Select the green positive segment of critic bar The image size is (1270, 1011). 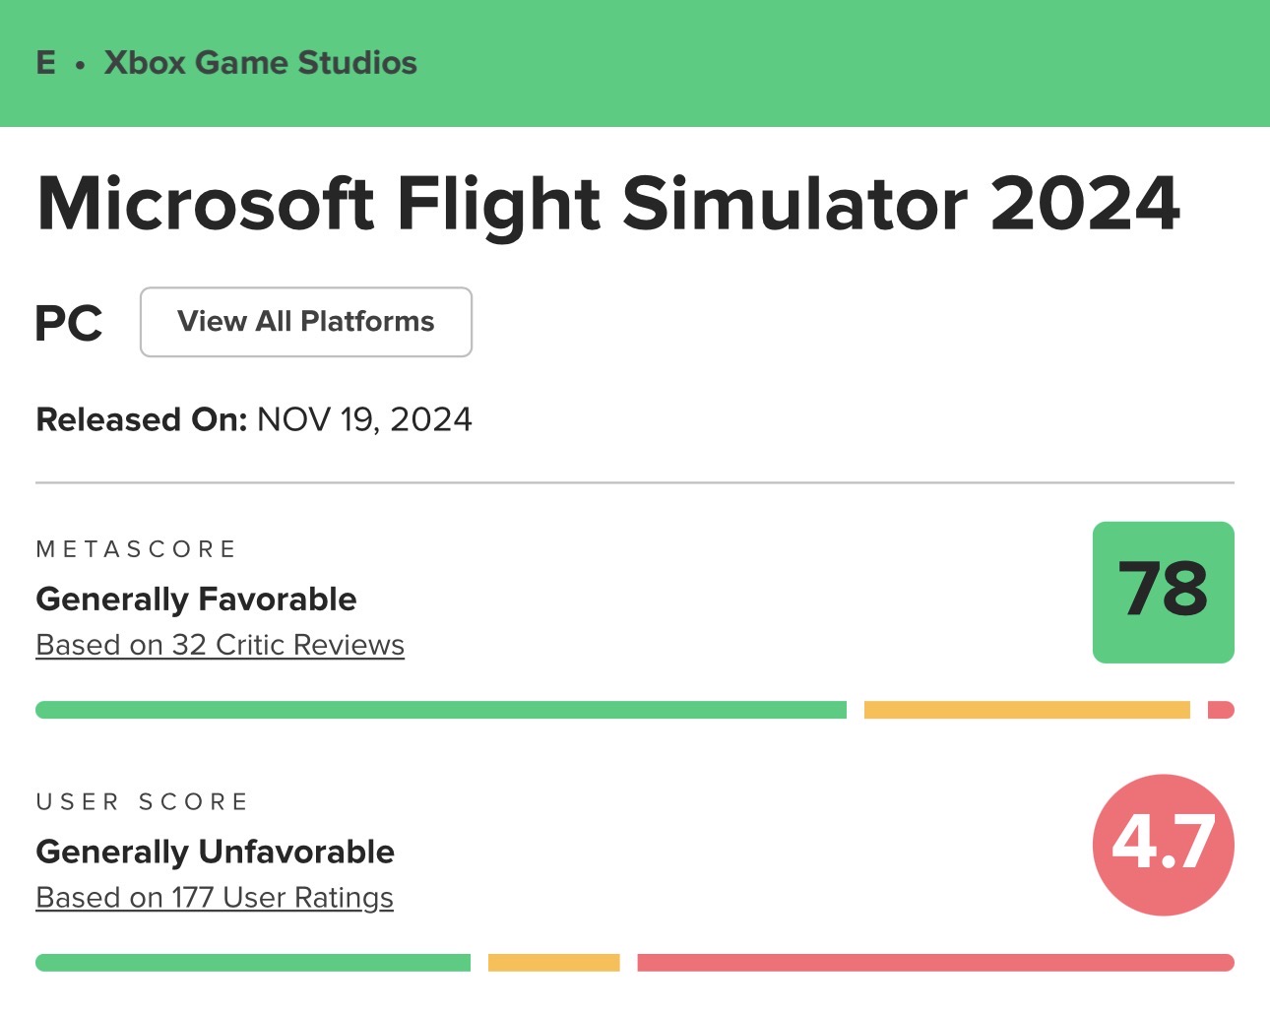(440, 710)
